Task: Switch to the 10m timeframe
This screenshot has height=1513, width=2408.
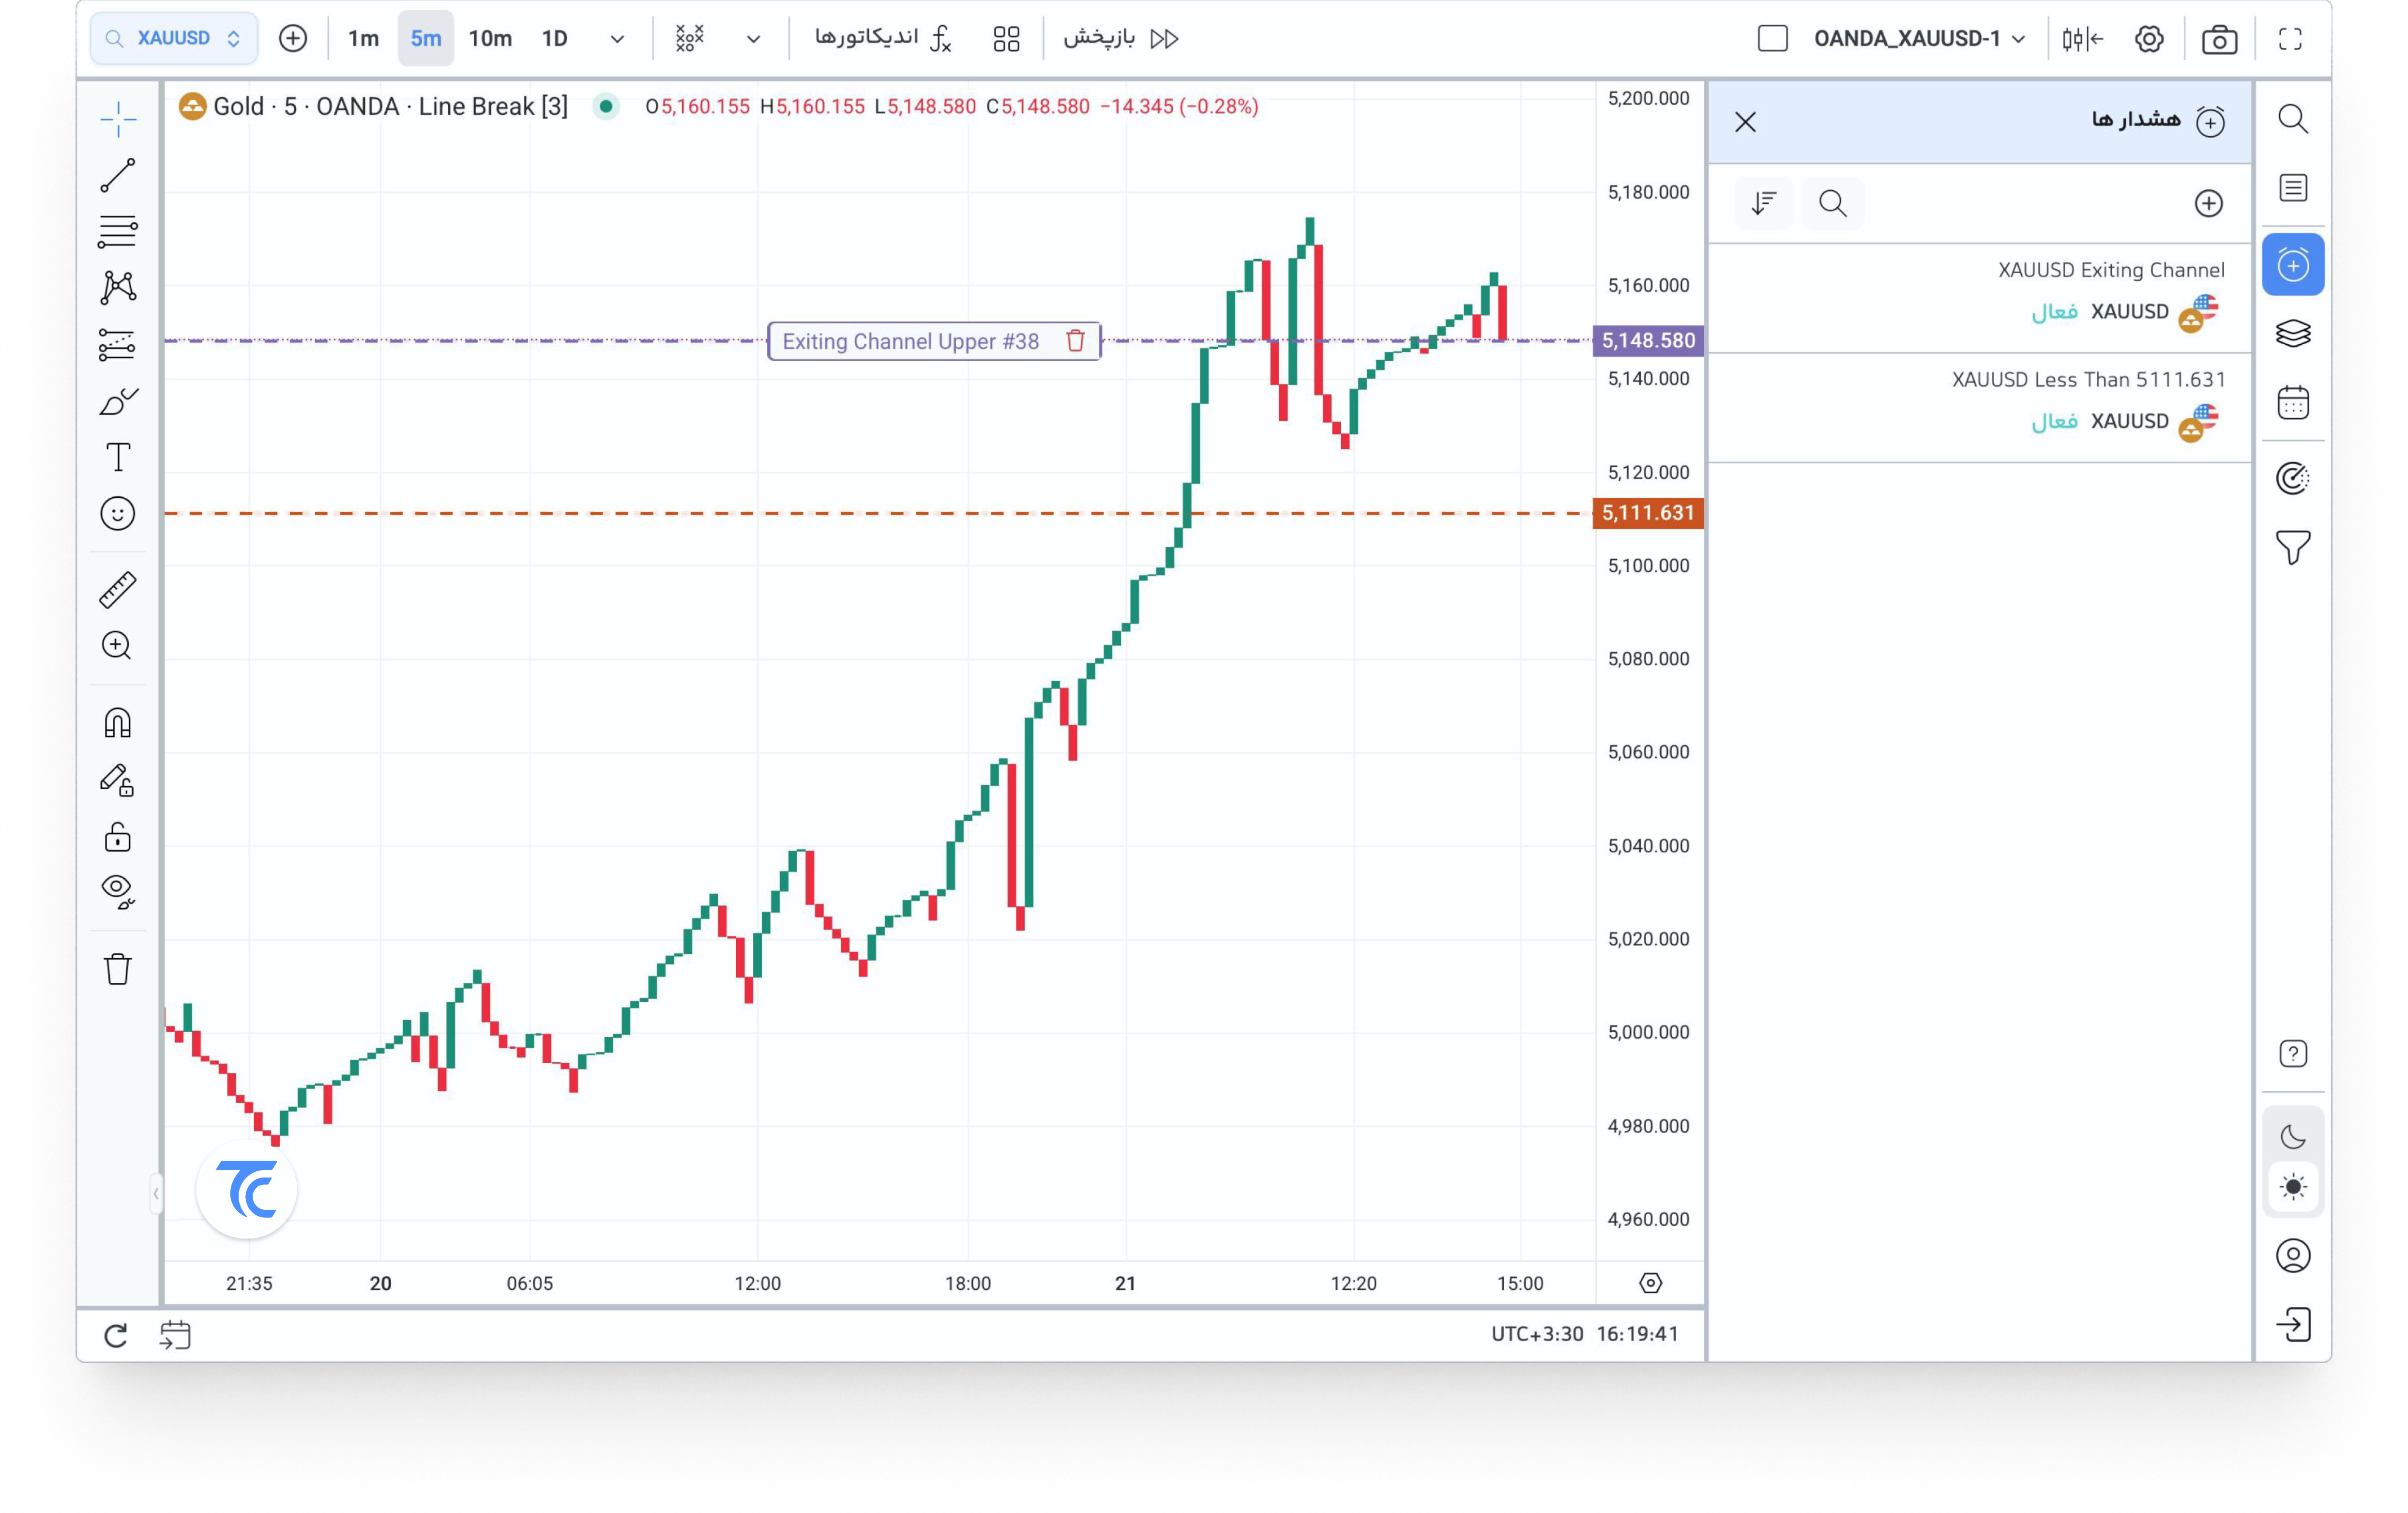Action: tap(490, 39)
